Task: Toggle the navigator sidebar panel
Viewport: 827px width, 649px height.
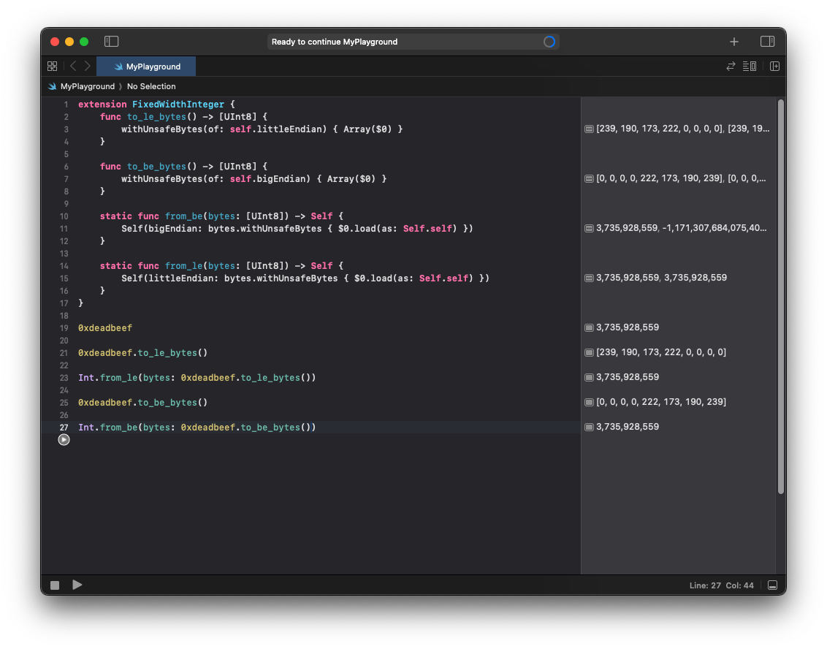Action: (x=111, y=42)
